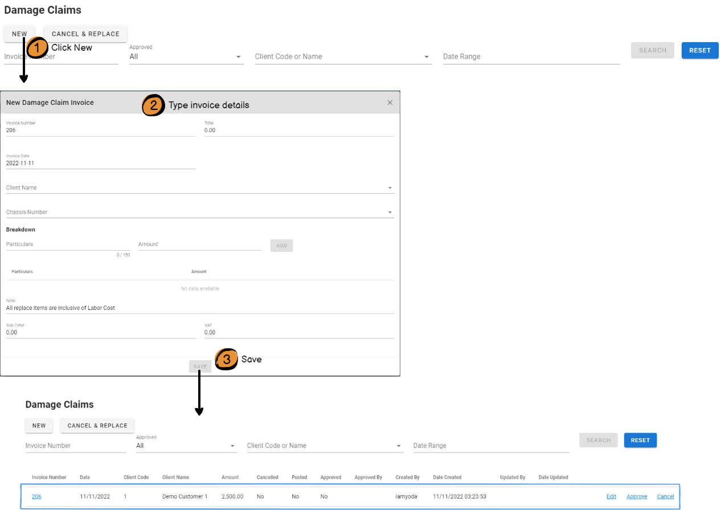Click the Invoice Date field
The height and width of the screenshot is (510, 721).
(x=100, y=163)
